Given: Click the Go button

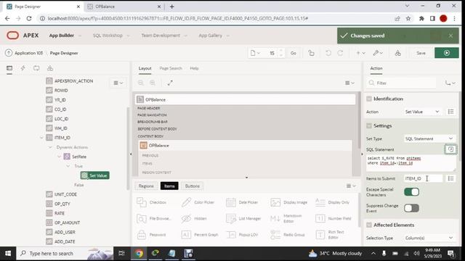Looking at the screenshot, I should point(294,53).
